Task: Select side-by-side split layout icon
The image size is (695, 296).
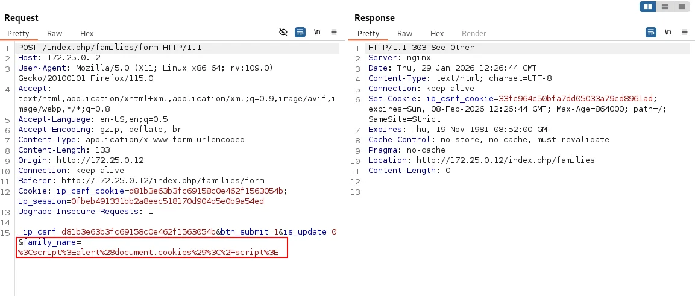Action: pyautogui.click(x=648, y=7)
